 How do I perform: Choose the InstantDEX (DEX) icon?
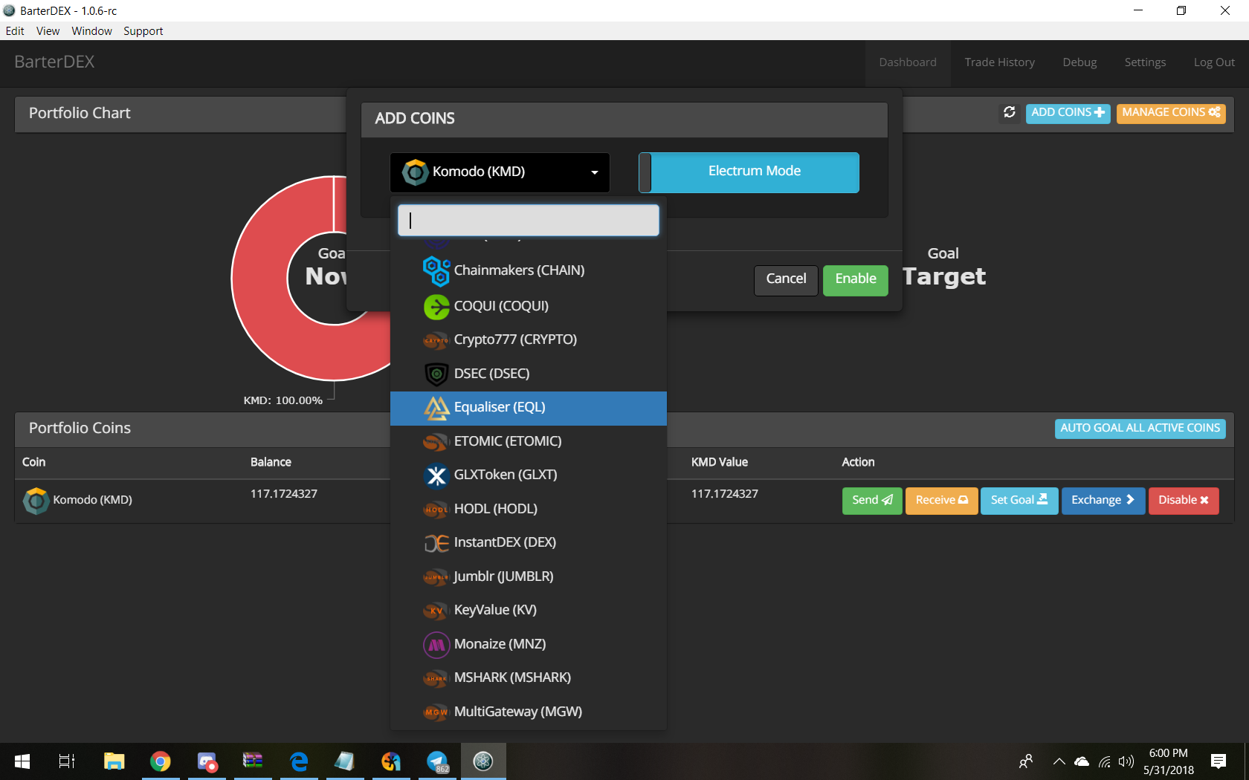pos(436,543)
